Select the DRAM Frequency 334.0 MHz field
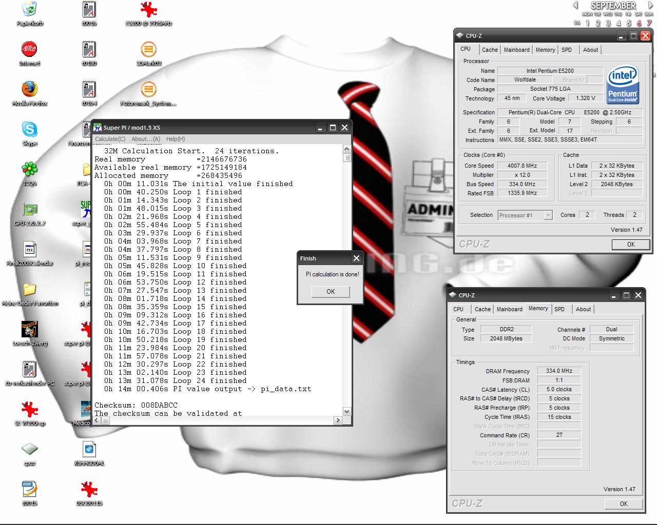The image size is (657, 525). click(x=559, y=371)
